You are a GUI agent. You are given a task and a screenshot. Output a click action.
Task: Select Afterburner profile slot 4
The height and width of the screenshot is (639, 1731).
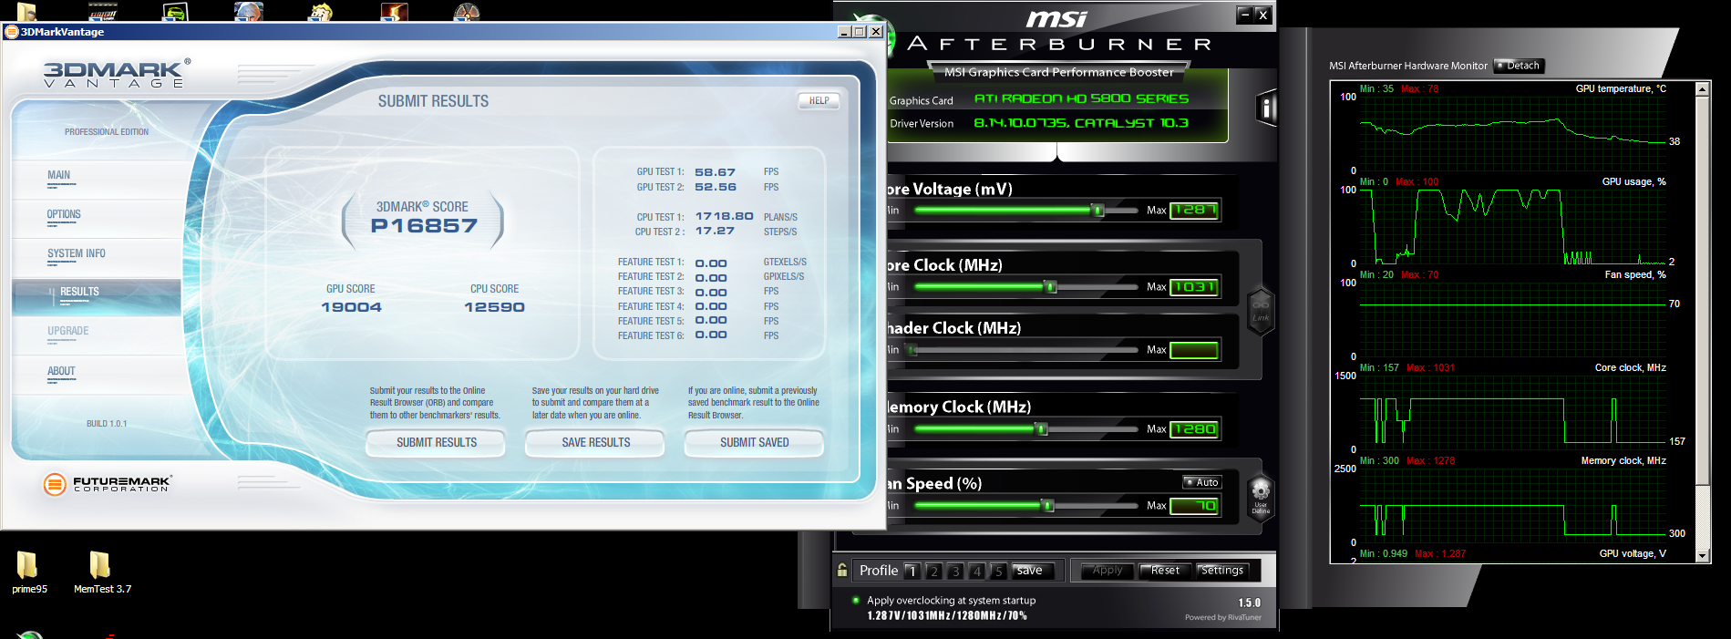[977, 572]
